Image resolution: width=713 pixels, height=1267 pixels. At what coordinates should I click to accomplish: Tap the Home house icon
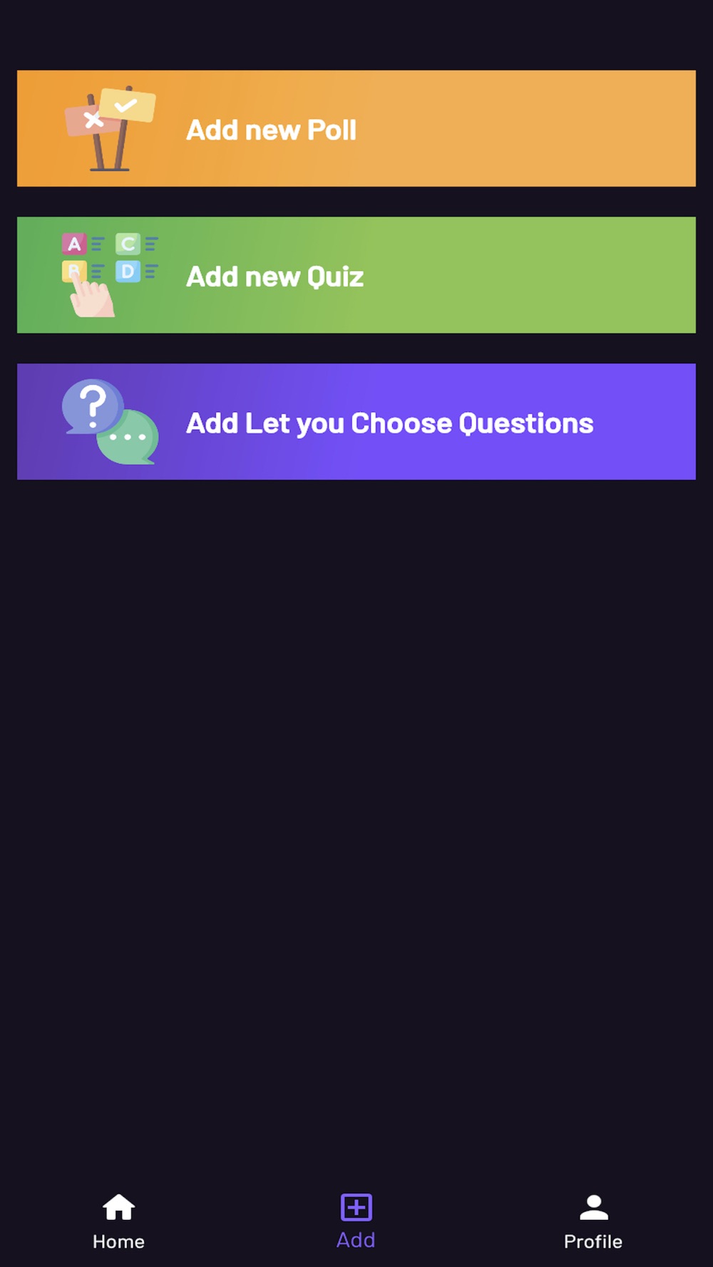[x=118, y=1207]
